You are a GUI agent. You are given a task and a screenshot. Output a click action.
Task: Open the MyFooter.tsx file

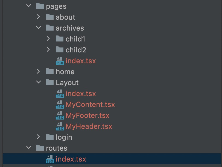coord(87,115)
